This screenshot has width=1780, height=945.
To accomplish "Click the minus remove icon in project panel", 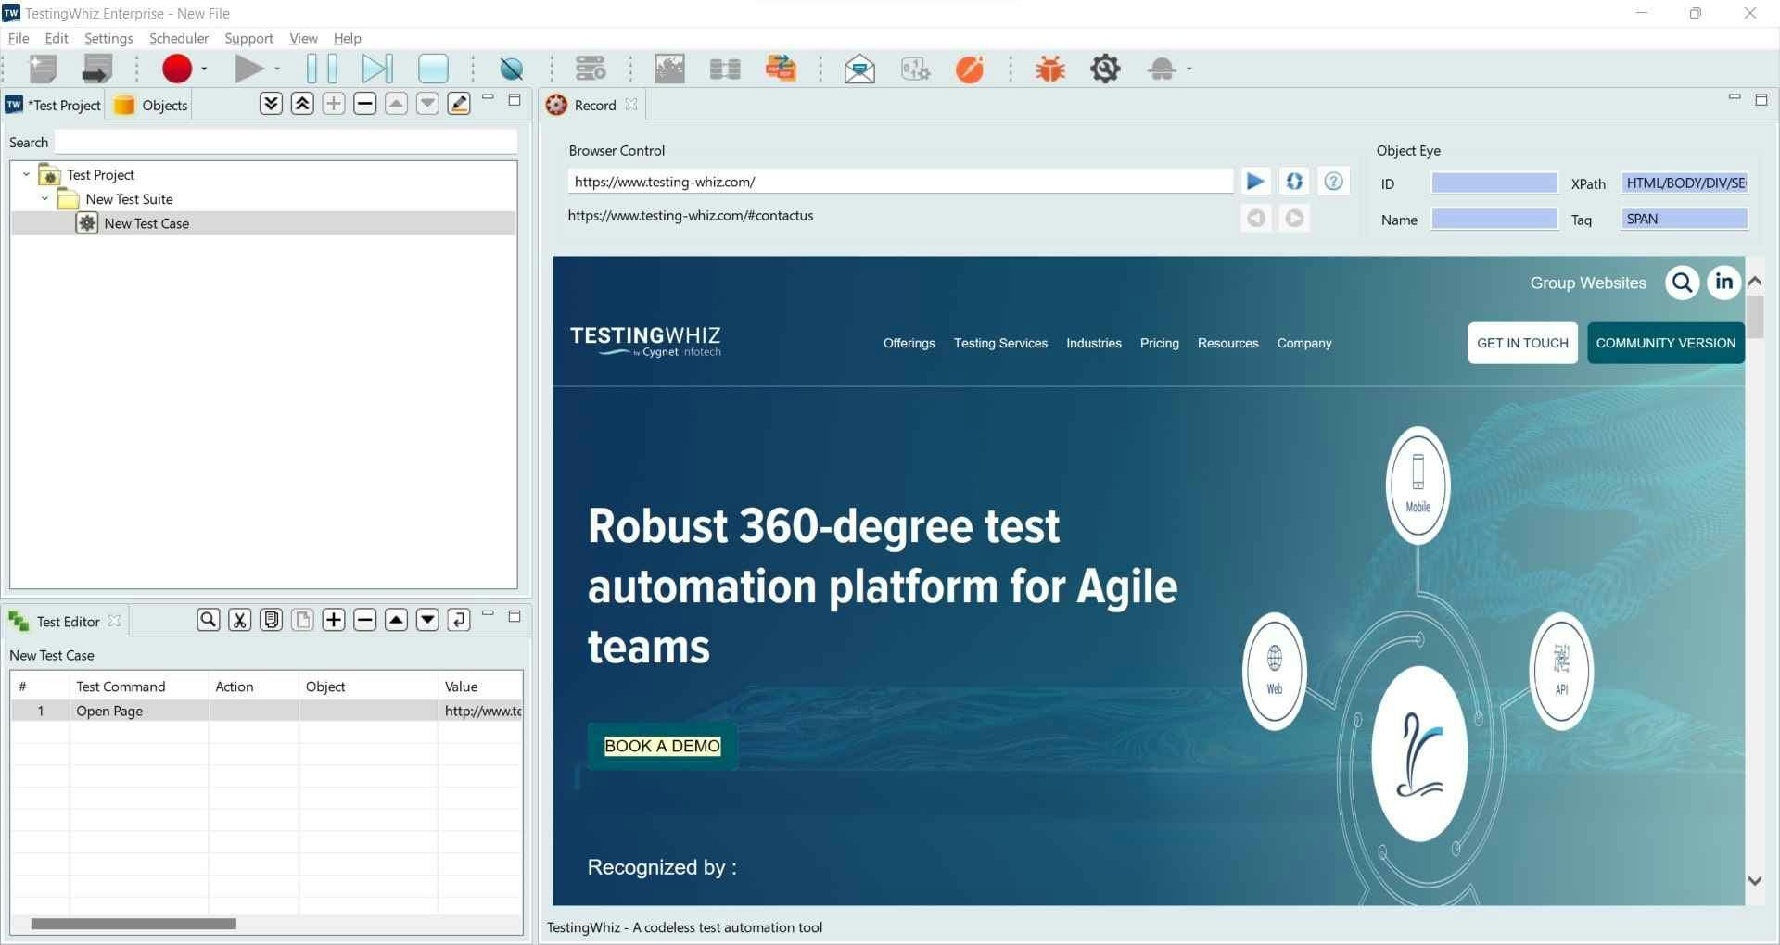I will [x=365, y=104].
